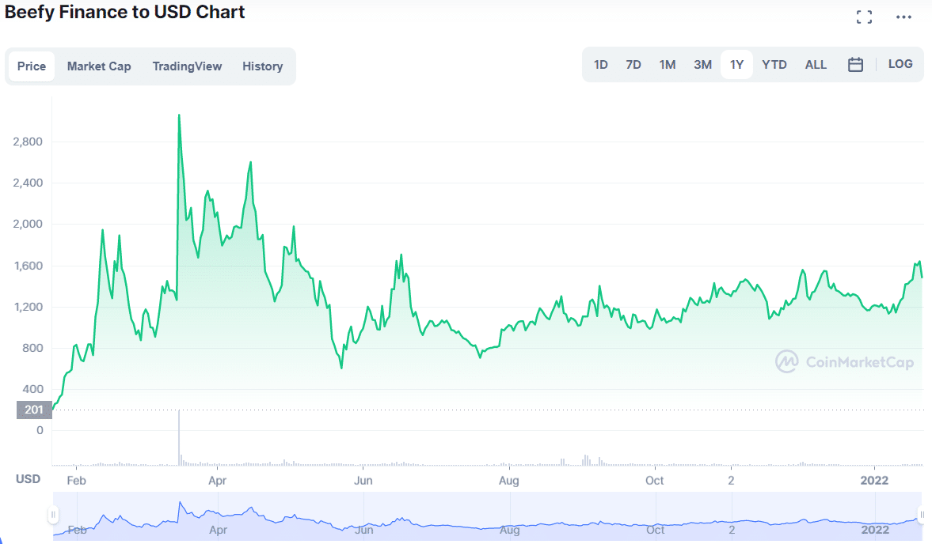Click the Aug label on main x-axis
Screen dimensions: 932x544
point(509,481)
